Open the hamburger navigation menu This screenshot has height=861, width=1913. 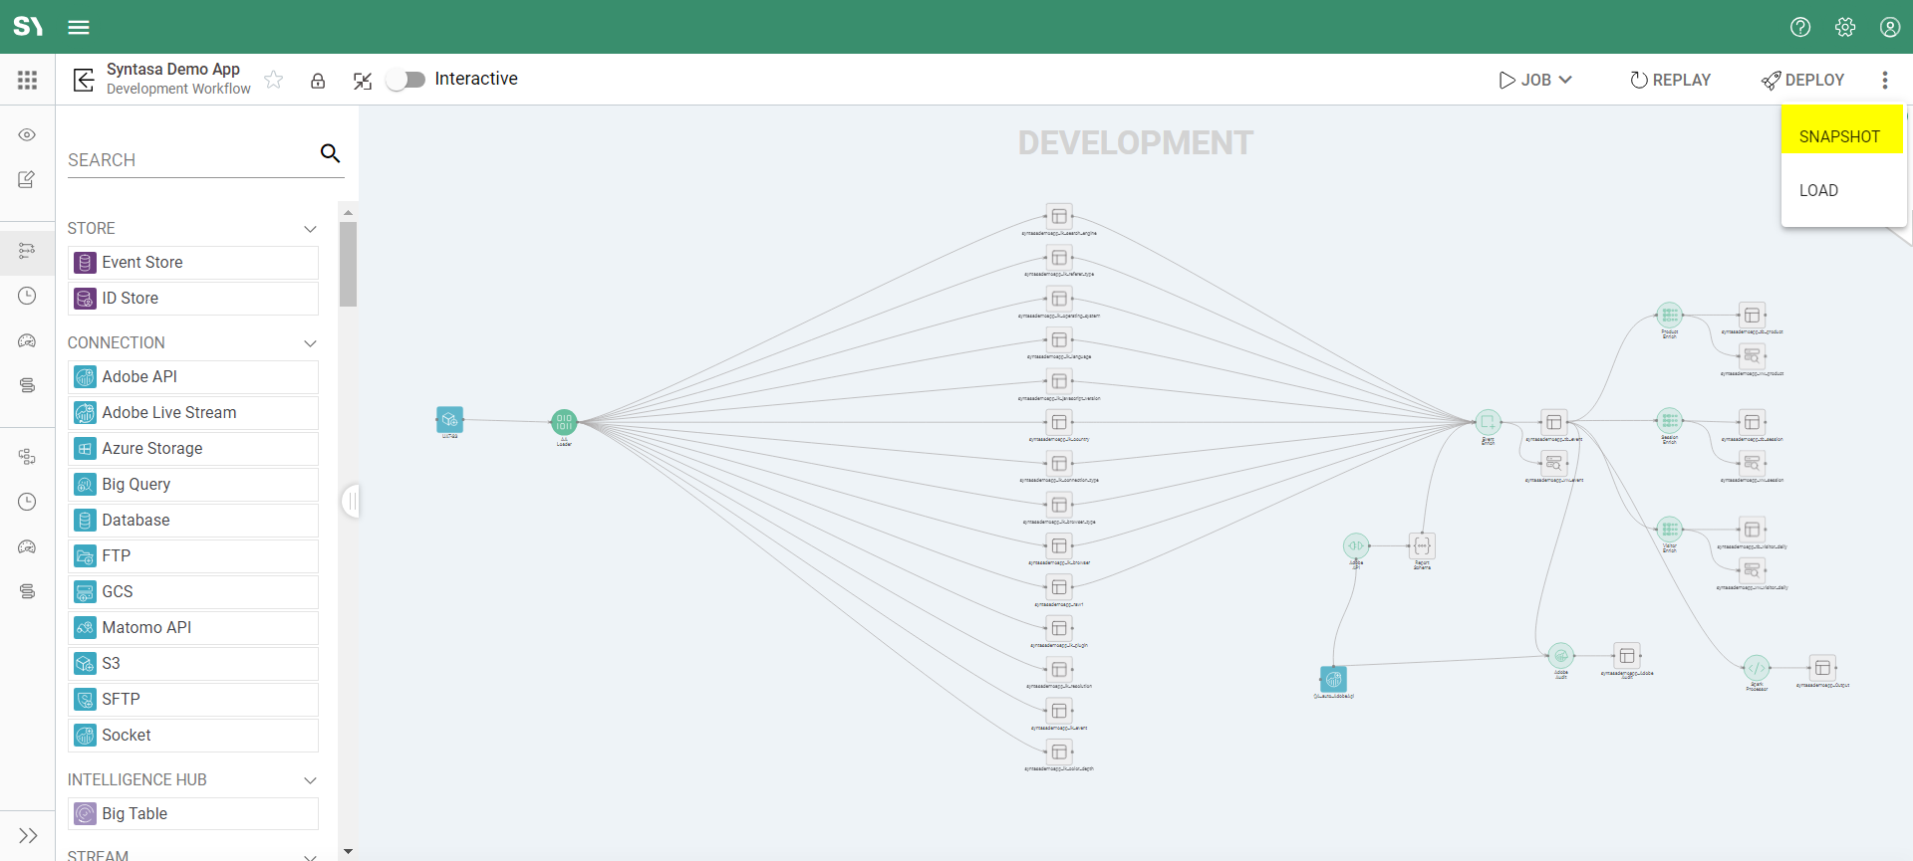click(79, 27)
